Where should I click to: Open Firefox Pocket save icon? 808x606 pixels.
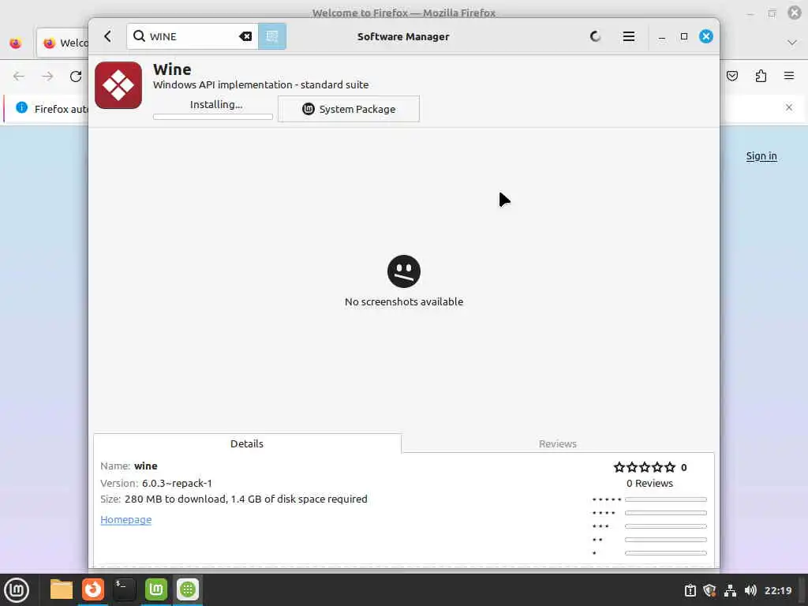coord(731,77)
